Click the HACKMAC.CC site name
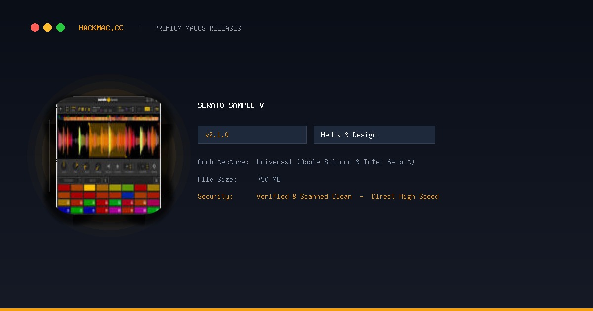This screenshot has height=311, width=593. 101,28
